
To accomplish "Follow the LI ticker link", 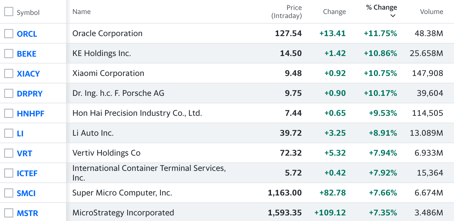I will click(20, 134).
